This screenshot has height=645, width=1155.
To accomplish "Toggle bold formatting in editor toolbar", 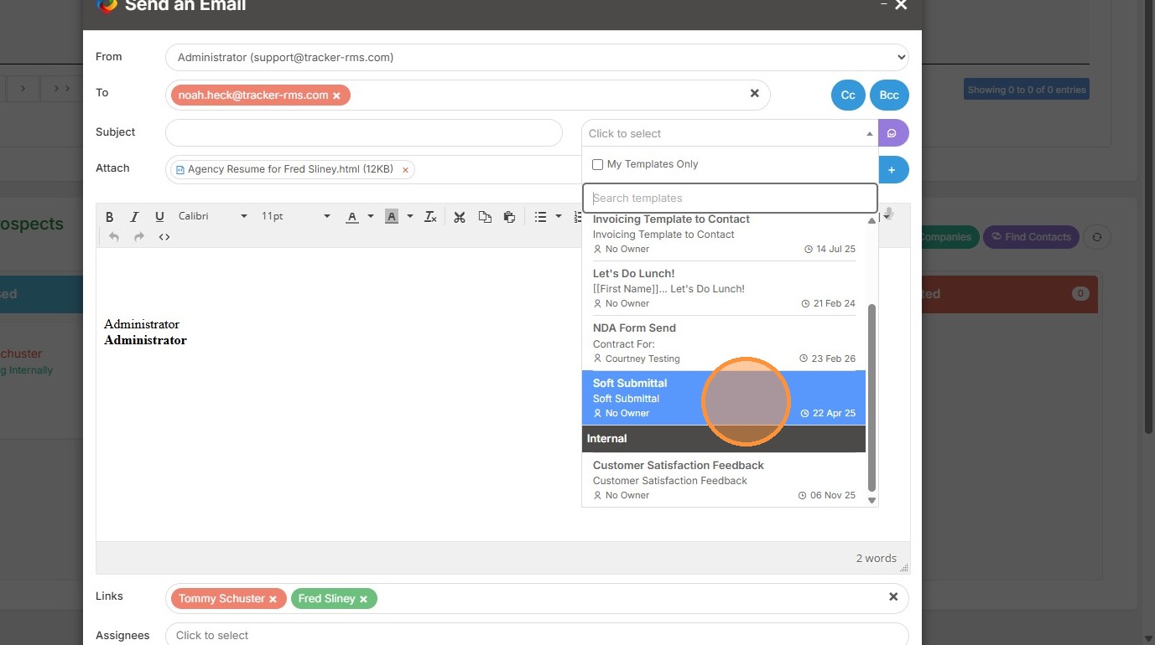I will [109, 217].
